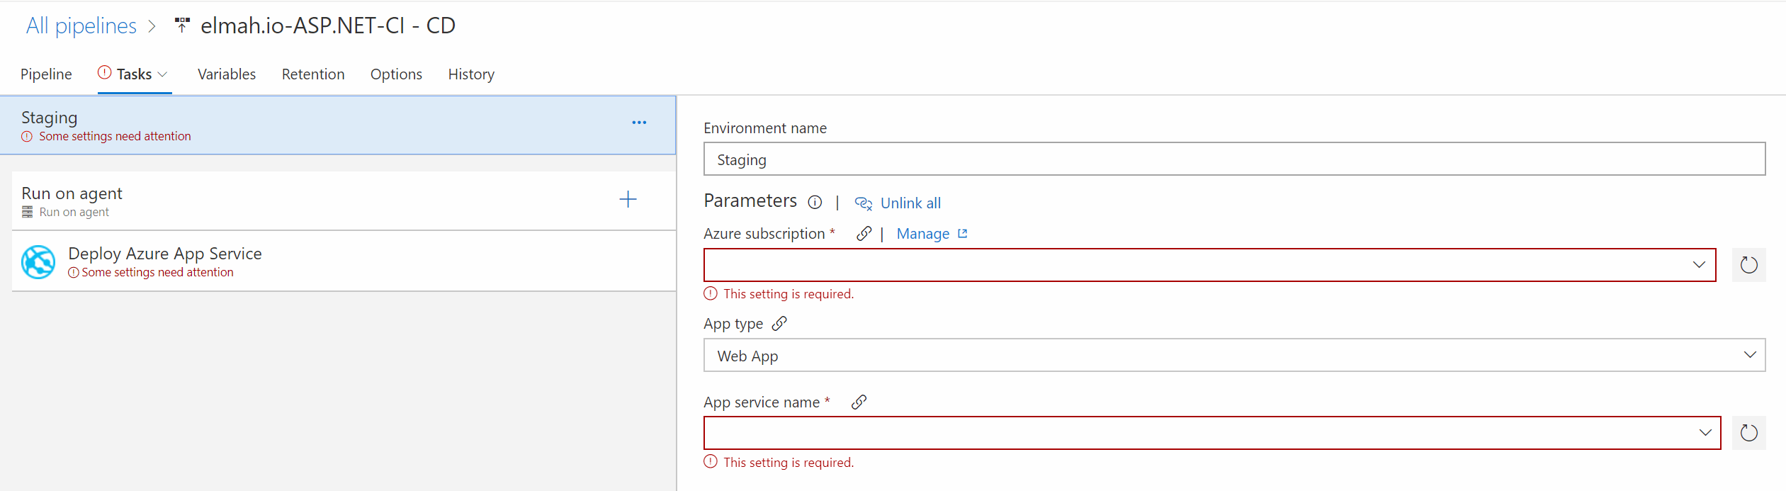Click the App service name link icon
This screenshot has width=1786, height=491.
pyautogui.click(x=859, y=402)
